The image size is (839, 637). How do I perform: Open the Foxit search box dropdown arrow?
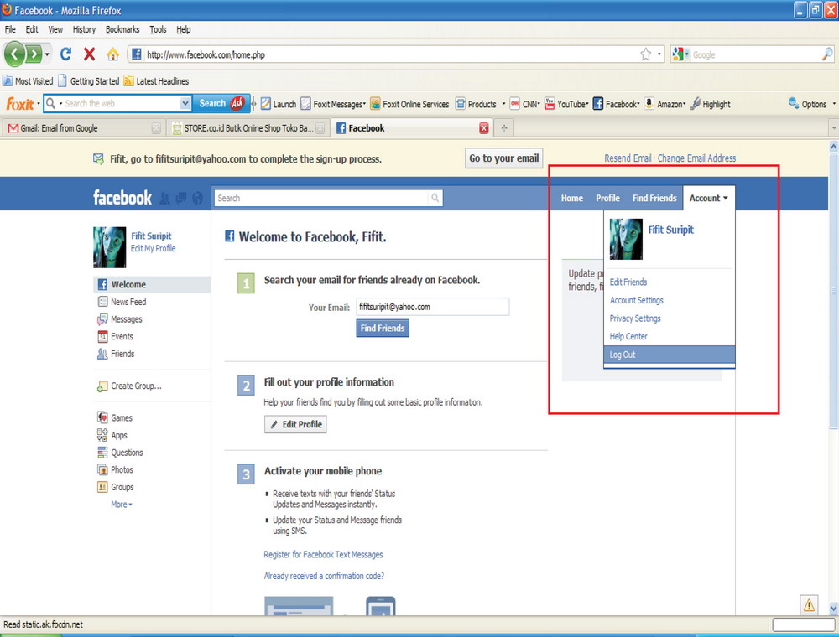click(185, 104)
